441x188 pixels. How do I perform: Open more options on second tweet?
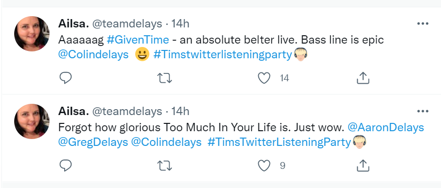[423, 112]
